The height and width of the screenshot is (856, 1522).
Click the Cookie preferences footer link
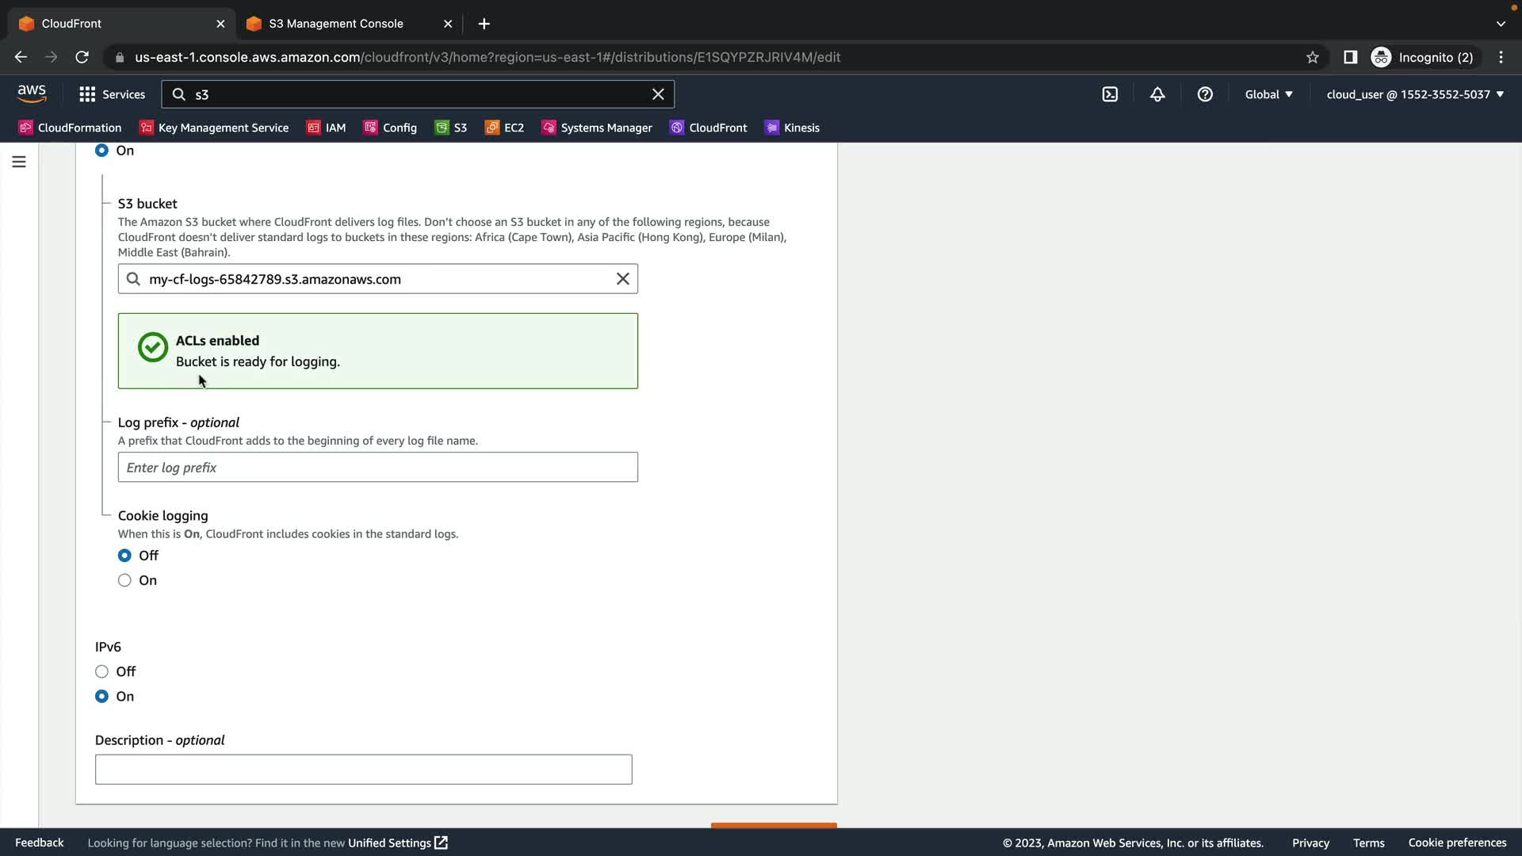[1457, 843]
